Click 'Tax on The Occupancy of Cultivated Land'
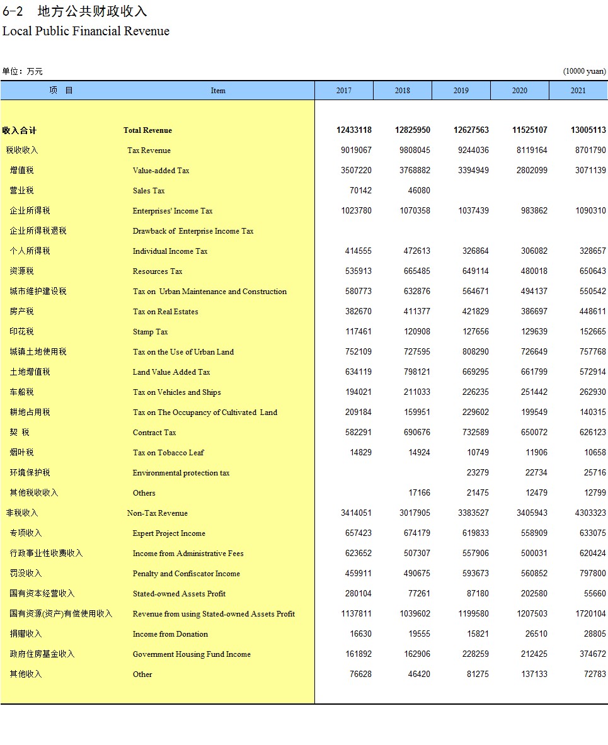The width and height of the screenshot is (608, 745). [205, 412]
